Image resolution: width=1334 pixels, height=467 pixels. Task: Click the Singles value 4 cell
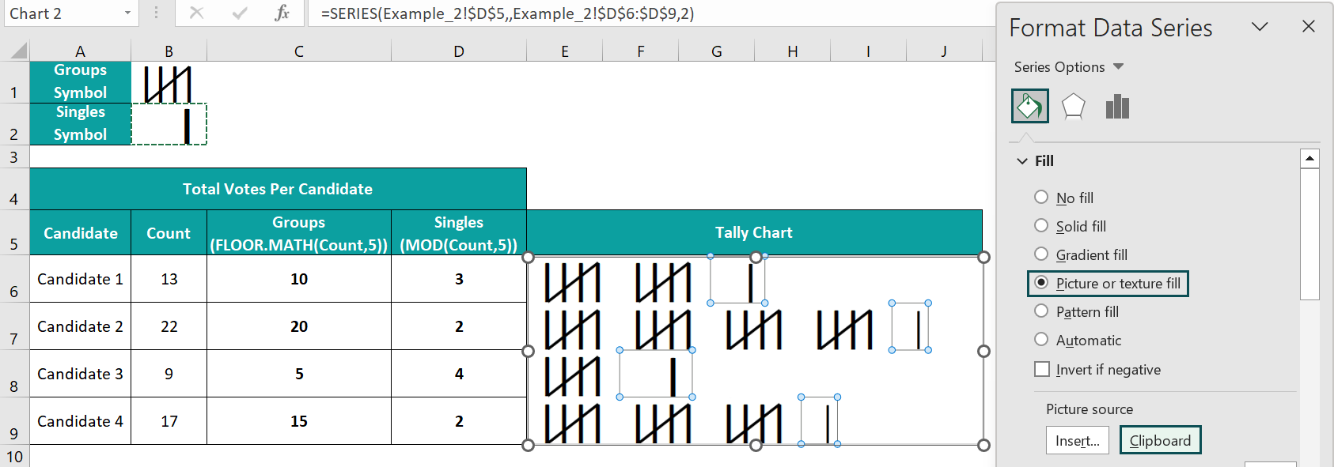coord(459,374)
